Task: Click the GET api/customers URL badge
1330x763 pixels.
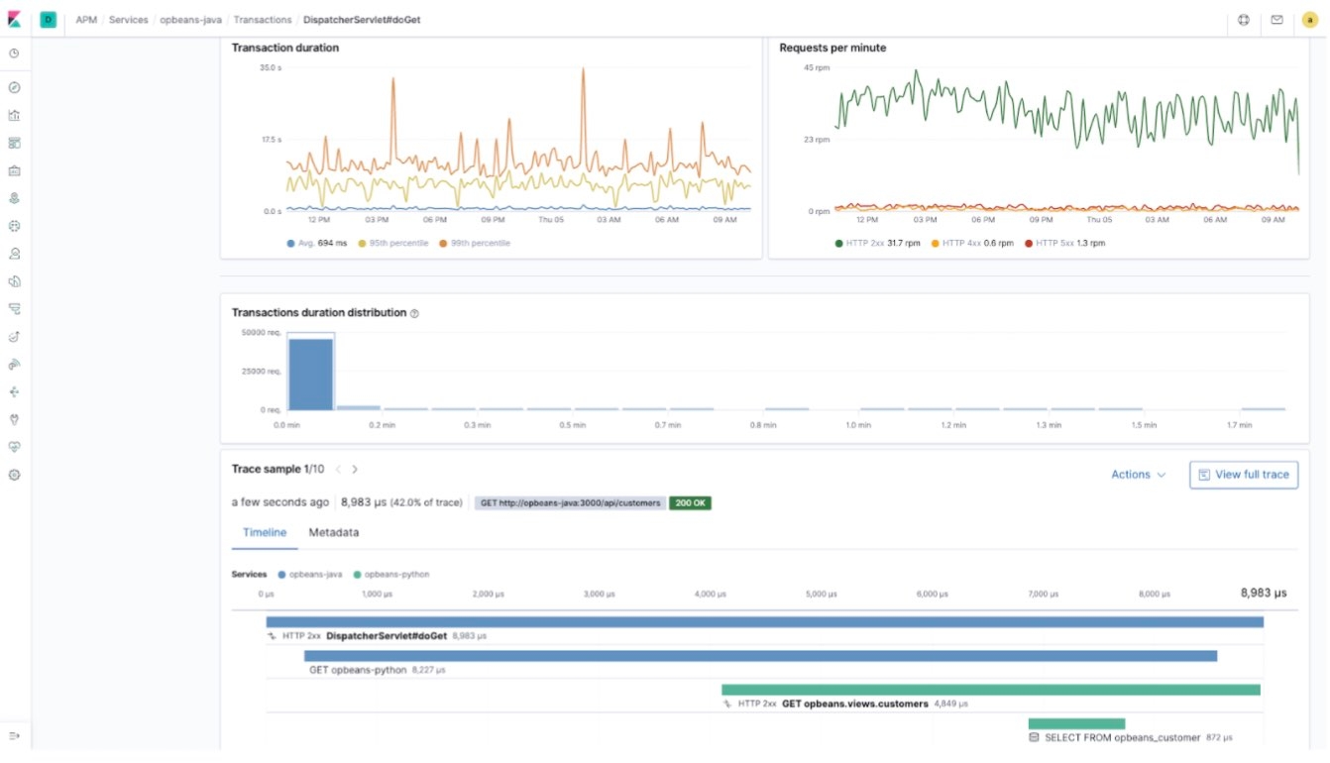Action: click(570, 503)
